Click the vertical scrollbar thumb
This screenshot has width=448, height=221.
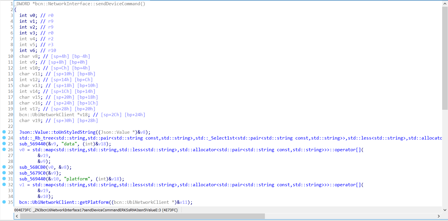pos(445,58)
